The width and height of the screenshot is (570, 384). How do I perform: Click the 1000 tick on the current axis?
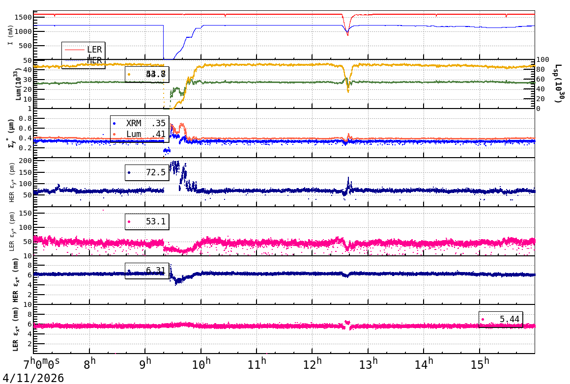click(23, 31)
